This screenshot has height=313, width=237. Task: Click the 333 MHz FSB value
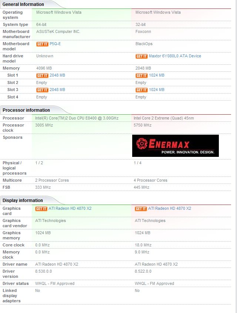click(x=43, y=187)
